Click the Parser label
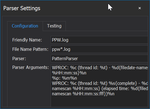Screen dimensions: 150x109 point(19,58)
